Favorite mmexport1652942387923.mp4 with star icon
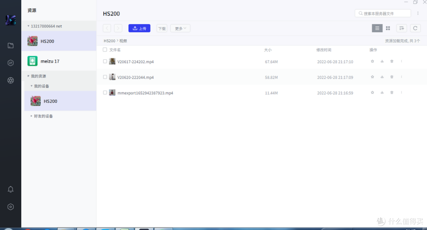Screen dimensions: 427x230 coord(372,92)
